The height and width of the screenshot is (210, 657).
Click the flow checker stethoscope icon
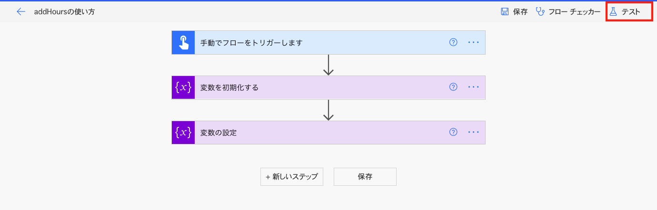(x=540, y=12)
